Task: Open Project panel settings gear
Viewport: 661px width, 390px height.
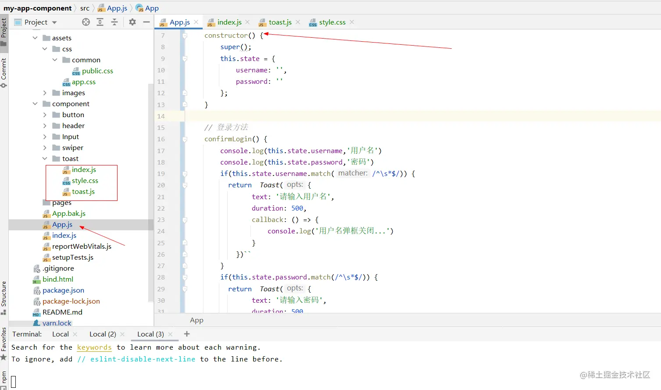Action: tap(132, 22)
